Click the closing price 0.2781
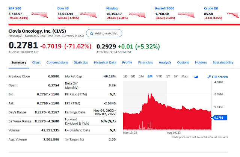Viewport: 240px width, 157px height. pyautogui.click(x=23, y=45)
